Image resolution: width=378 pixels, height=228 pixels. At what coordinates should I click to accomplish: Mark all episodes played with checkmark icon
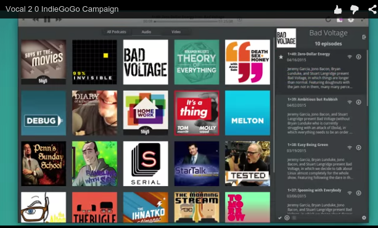click(279, 218)
